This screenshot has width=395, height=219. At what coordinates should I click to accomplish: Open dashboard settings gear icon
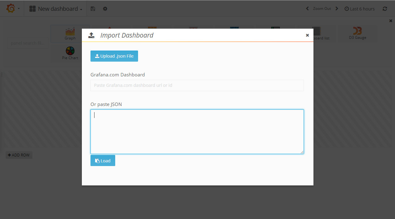click(x=105, y=9)
